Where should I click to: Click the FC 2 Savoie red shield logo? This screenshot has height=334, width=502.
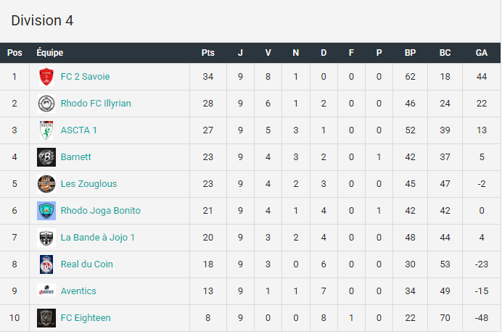[x=46, y=77]
